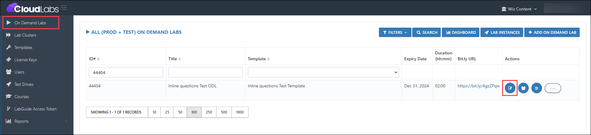The height and width of the screenshot is (135, 591).
Task: Open the more options ellipsis button
Action: coord(553,88)
